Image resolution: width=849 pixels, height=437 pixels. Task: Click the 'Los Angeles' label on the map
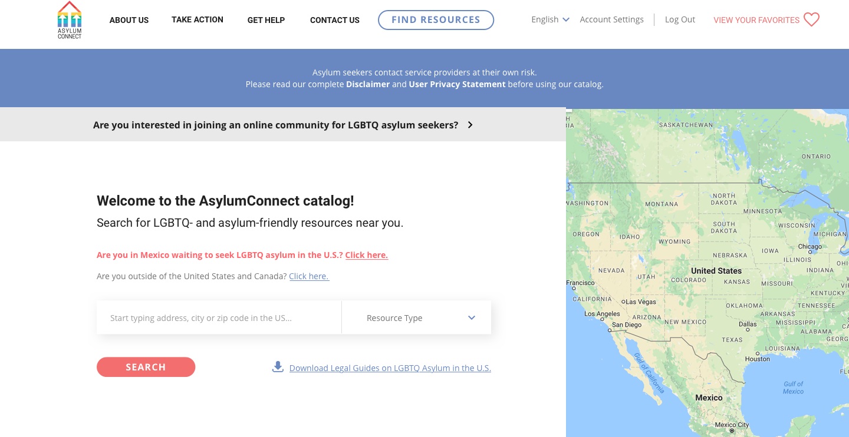tap(602, 314)
